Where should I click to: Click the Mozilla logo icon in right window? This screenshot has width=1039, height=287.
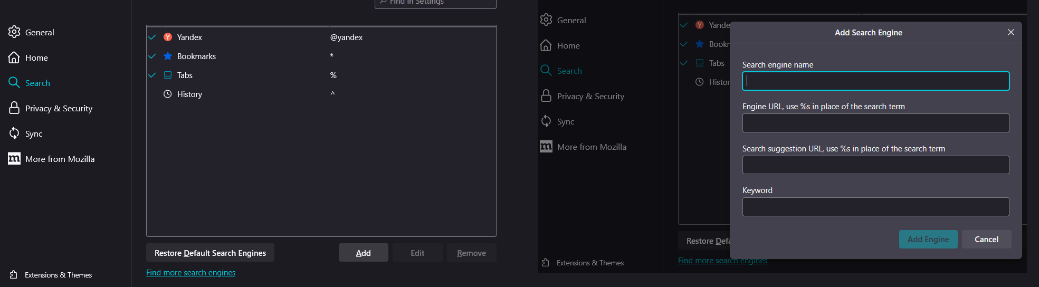pos(546,147)
